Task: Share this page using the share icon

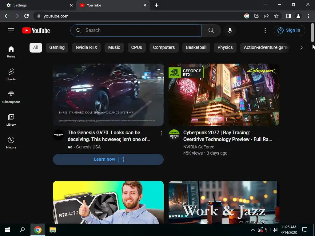Action: (x=266, y=16)
